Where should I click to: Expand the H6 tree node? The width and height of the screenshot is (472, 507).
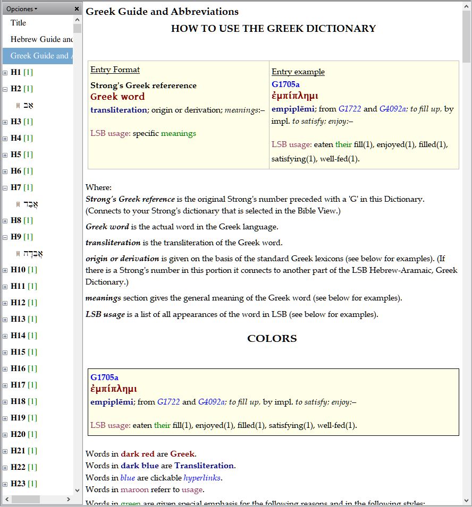(5, 171)
